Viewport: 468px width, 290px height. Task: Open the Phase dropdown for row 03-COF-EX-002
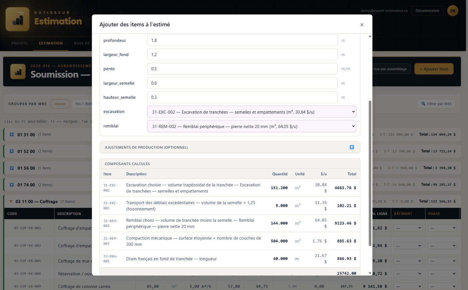(x=442, y=246)
